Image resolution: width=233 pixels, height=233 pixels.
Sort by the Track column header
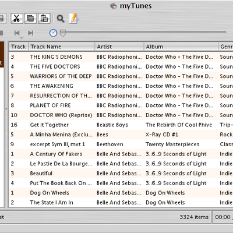[x=19, y=47]
